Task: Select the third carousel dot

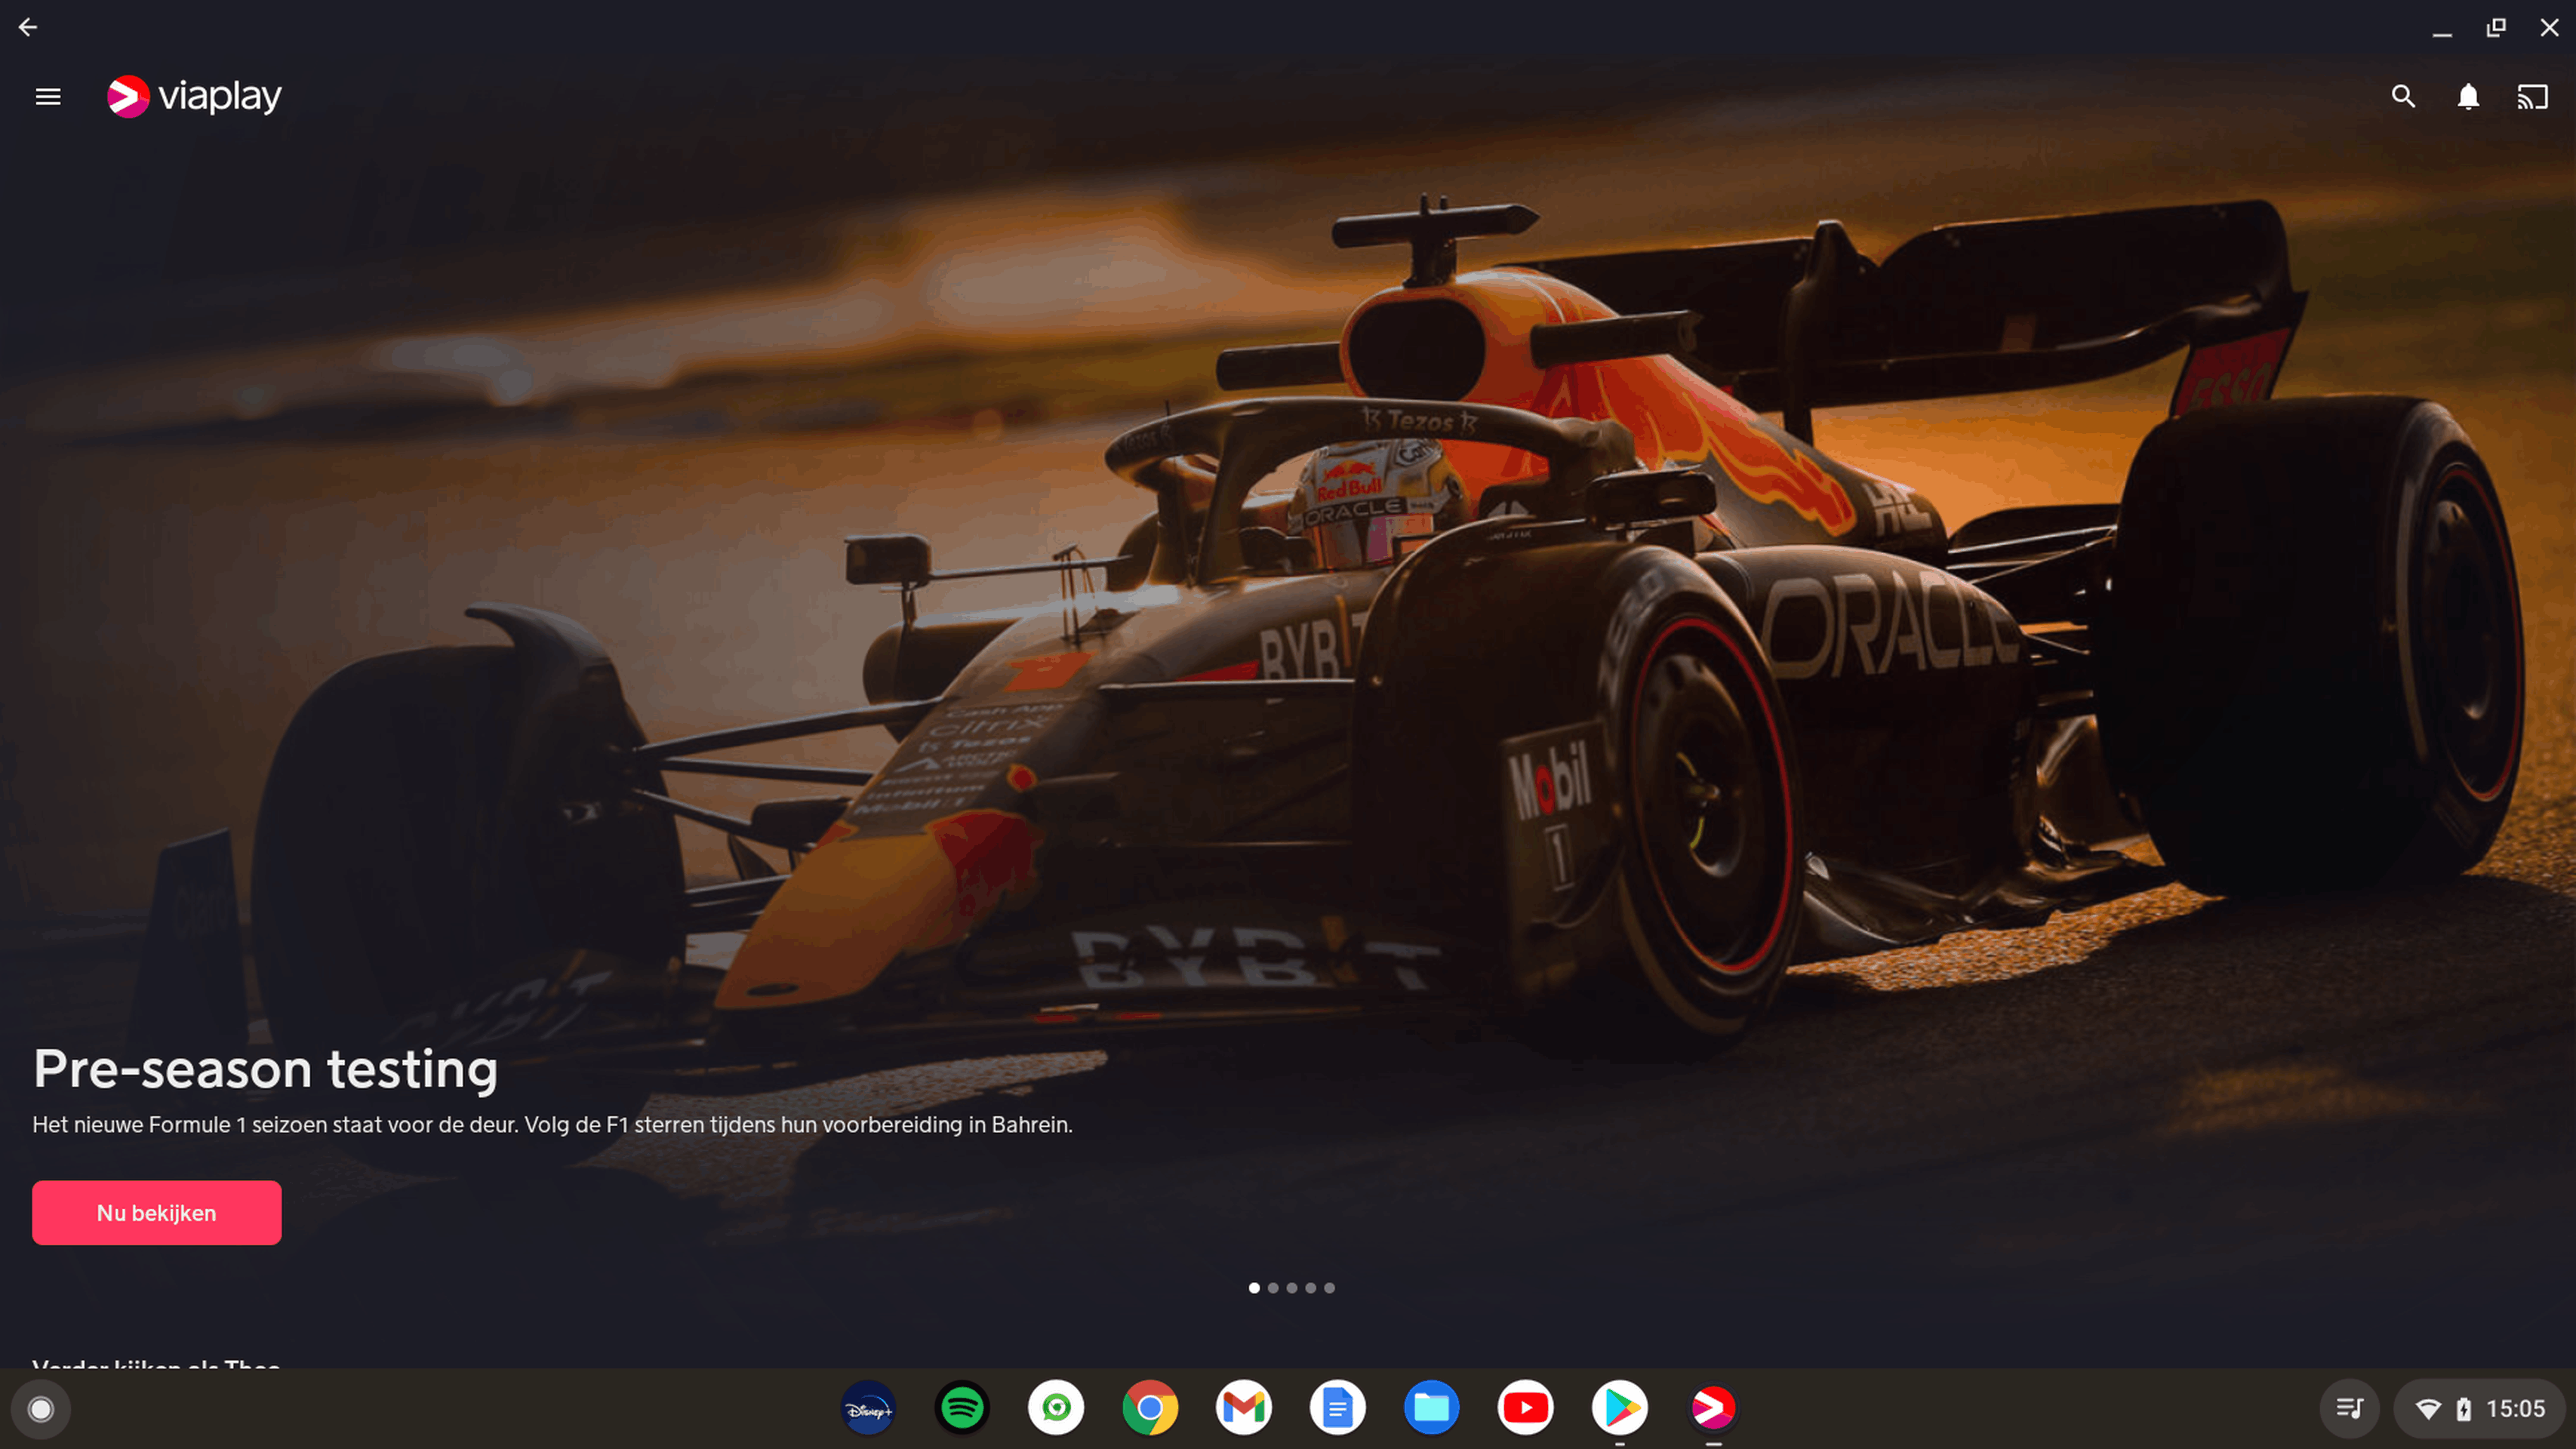Action: pos(1292,1288)
